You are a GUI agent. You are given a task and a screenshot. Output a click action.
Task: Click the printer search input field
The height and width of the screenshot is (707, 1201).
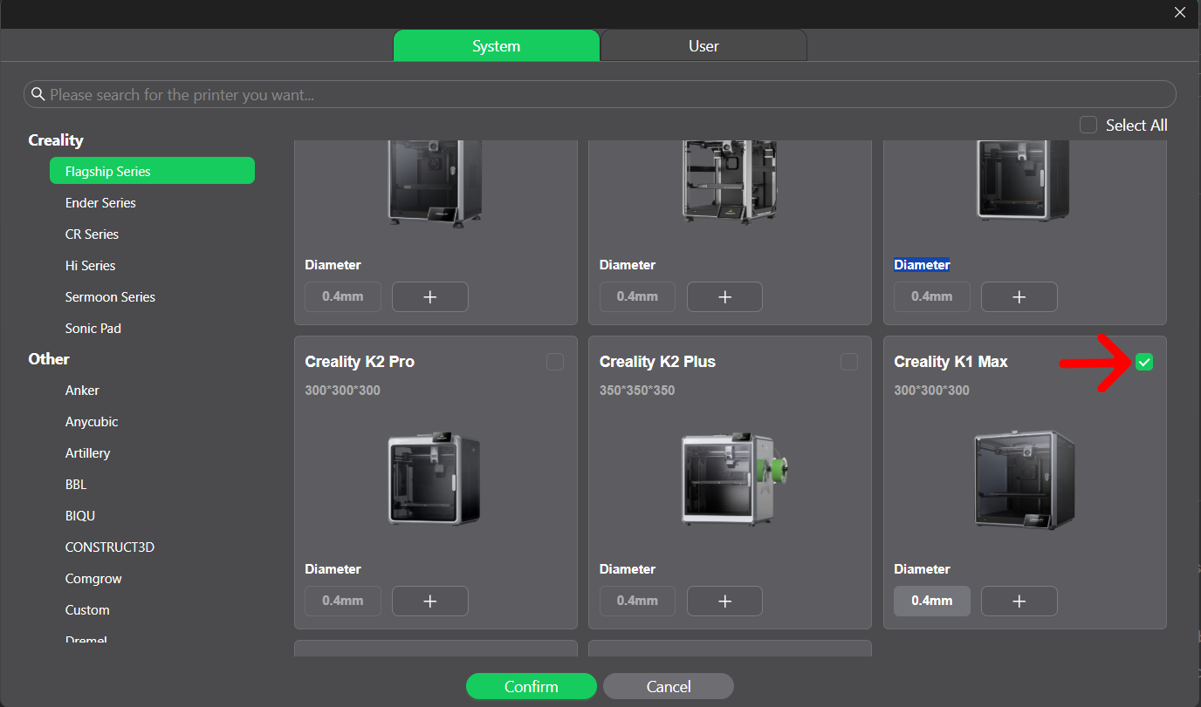[602, 94]
